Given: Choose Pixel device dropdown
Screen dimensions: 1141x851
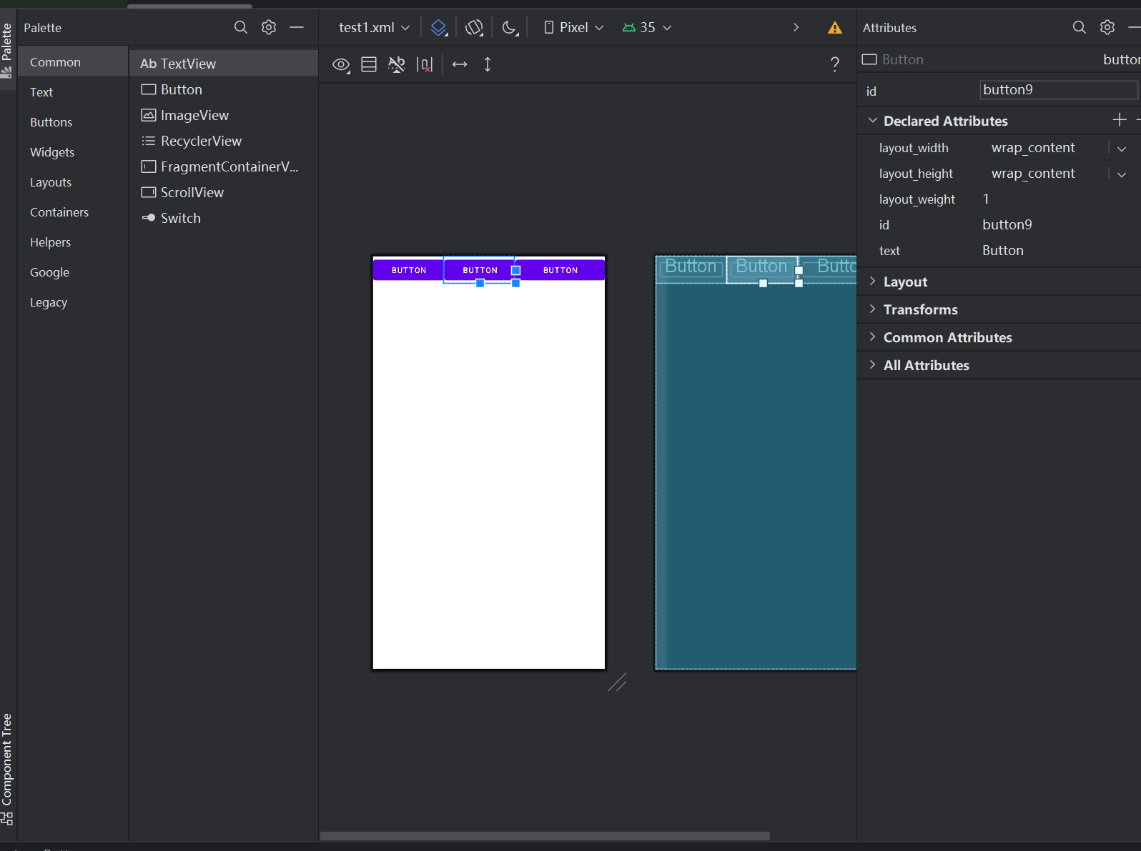Looking at the screenshot, I should pyautogui.click(x=574, y=27).
